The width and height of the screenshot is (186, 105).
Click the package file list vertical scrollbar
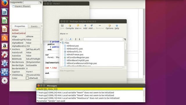coord(126,54)
